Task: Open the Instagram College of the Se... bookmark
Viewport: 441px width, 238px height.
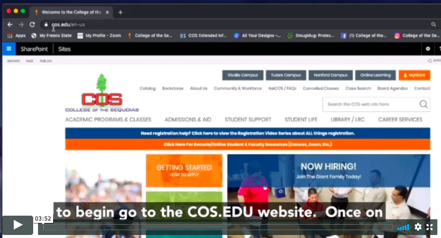Action: pos(417,36)
